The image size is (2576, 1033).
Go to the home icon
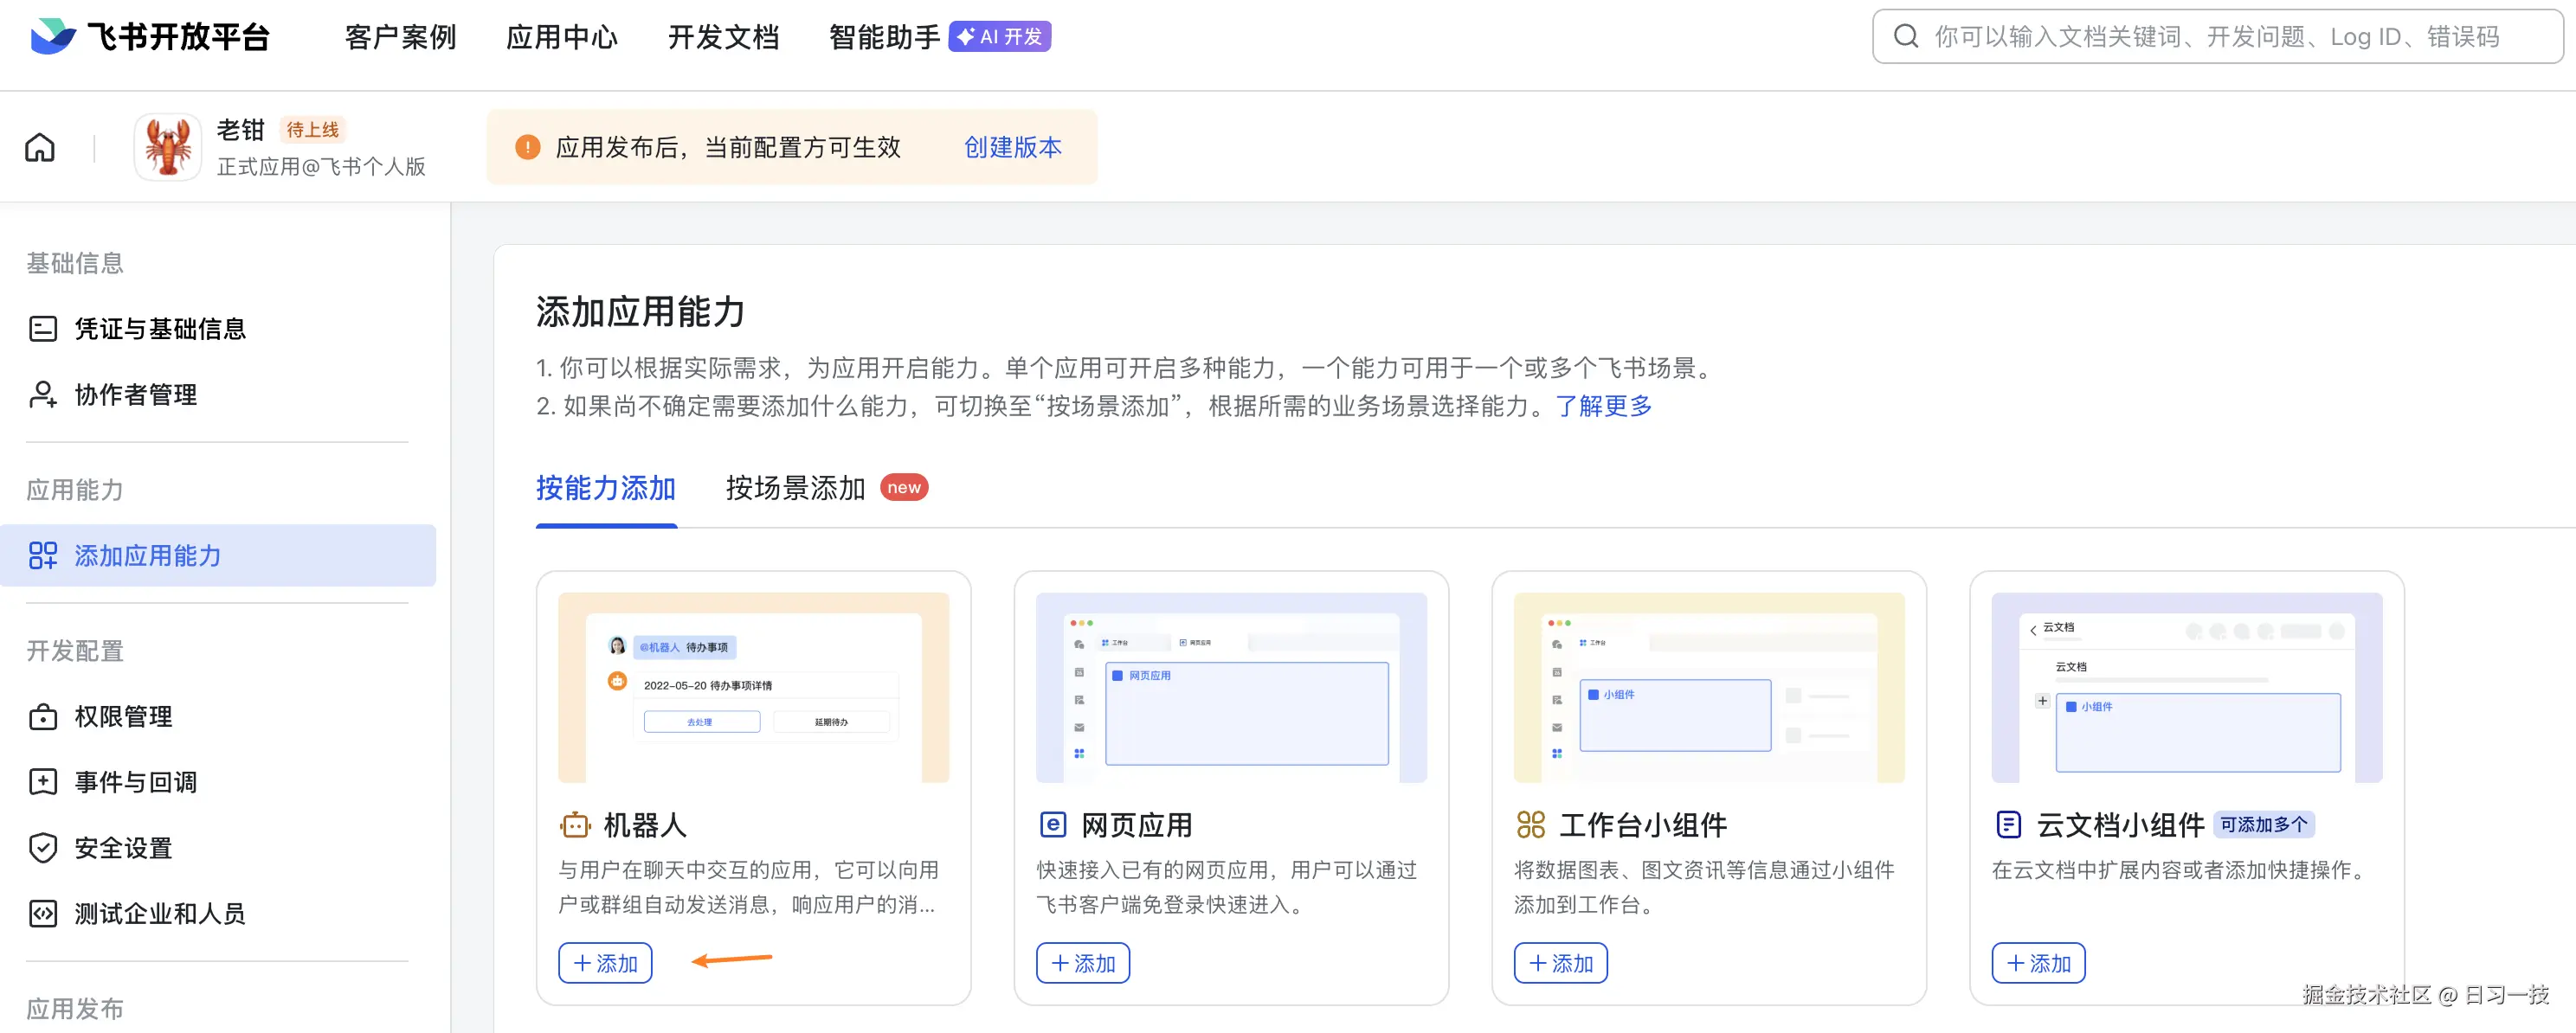click(x=40, y=148)
